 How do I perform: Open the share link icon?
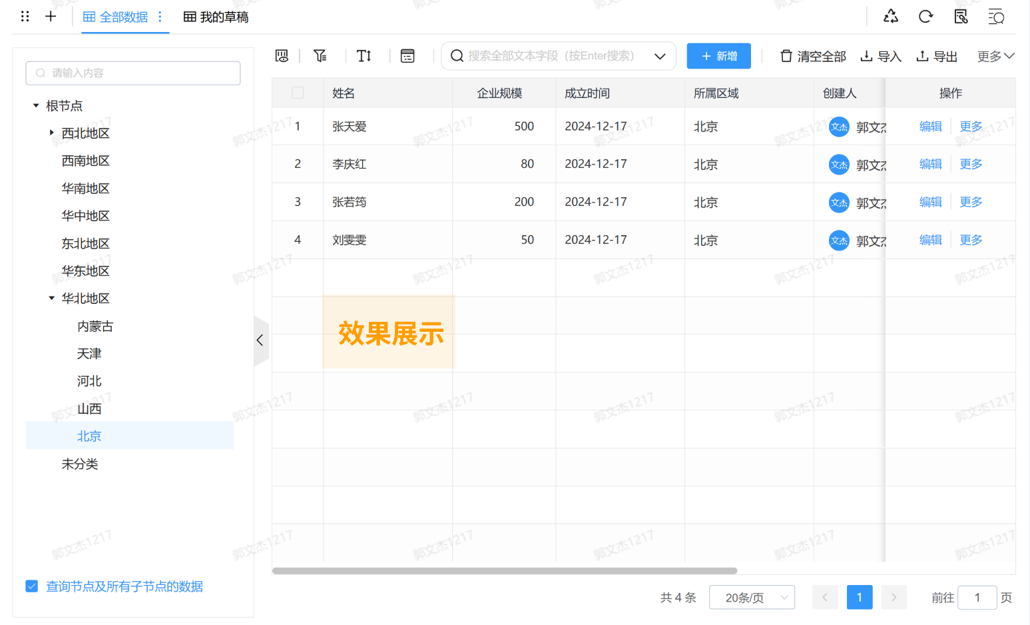point(961,16)
